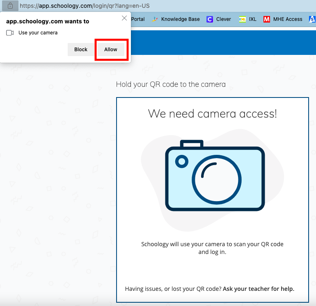The height and width of the screenshot is (306, 316).
Task: Click 'Ask your teacher for help.' text
Action: pyautogui.click(x=259, y=289)
